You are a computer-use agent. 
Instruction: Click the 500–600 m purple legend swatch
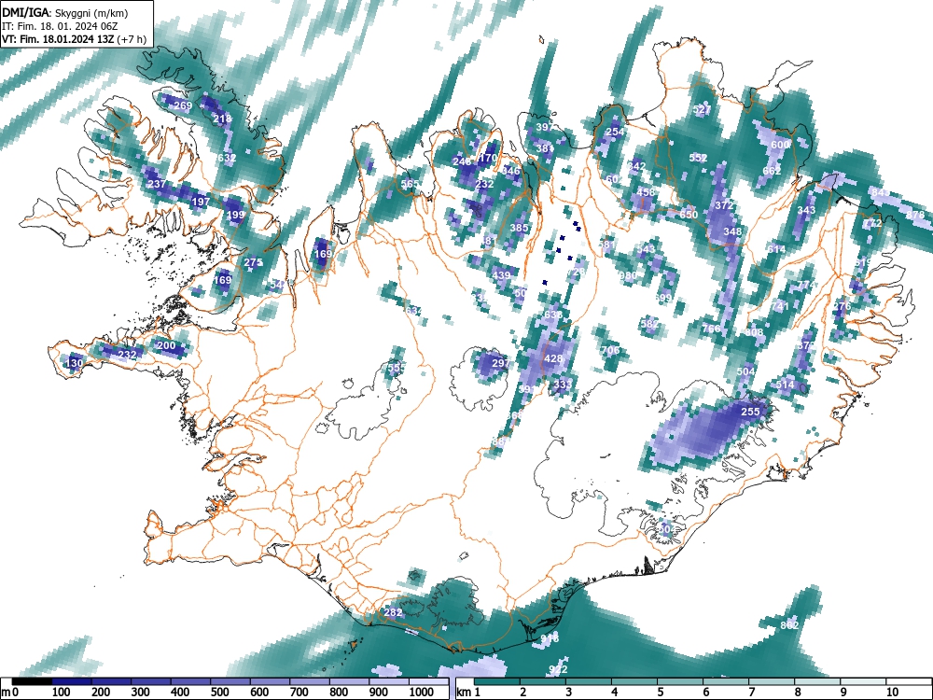[230, 681]
